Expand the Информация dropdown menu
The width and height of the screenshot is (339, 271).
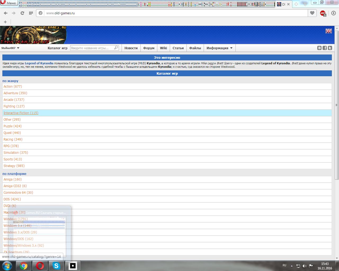220,48
